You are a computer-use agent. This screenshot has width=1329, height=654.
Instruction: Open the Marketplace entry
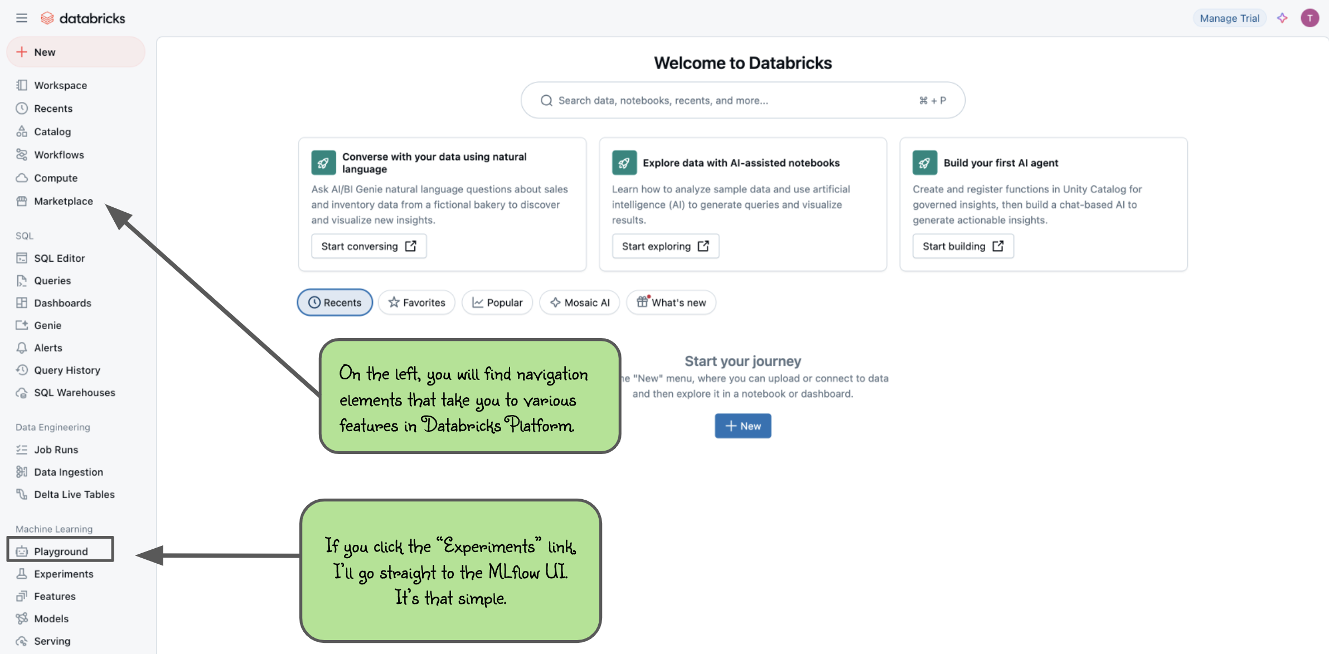(63, 201)
